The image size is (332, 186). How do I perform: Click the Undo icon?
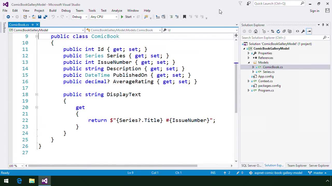pyautogui.click(x=54, y=17)
